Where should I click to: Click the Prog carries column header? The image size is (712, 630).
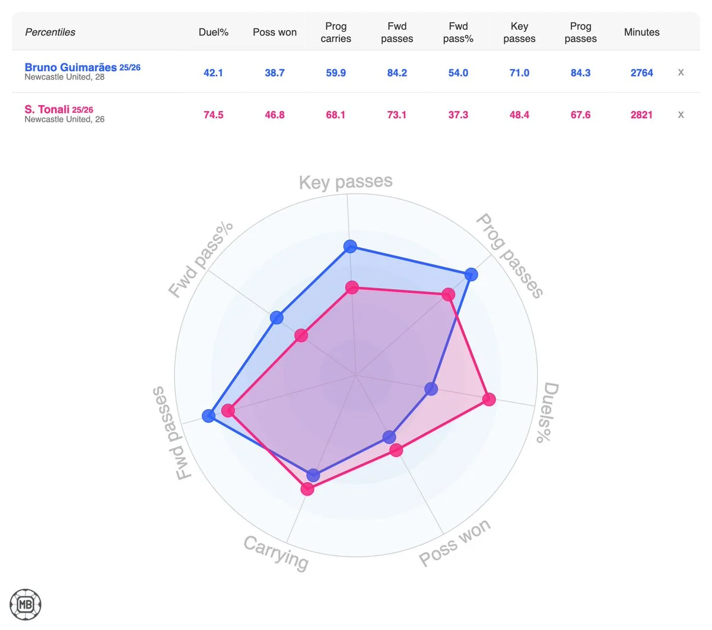point(336,32)
